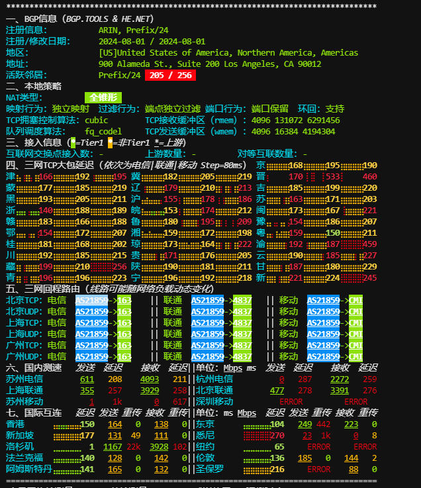Click the 深圳移动 test node label
The height and width of the screenshot is (488, 421).
[214, 401]
